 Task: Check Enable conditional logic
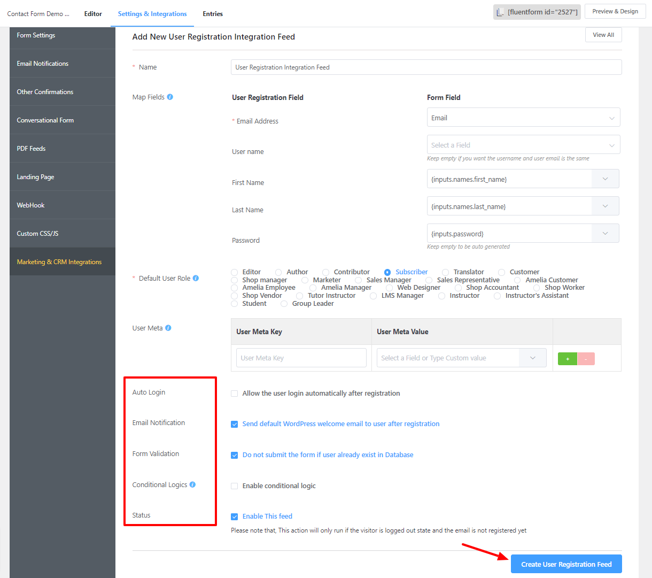[234, 486]
